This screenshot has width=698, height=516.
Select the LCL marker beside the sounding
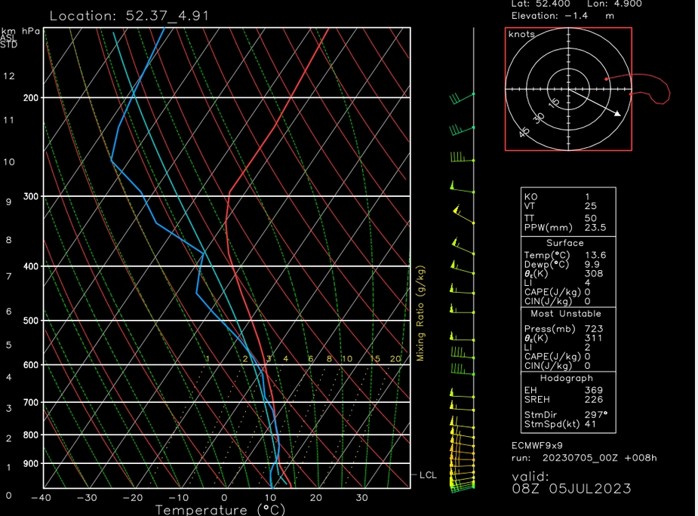428,475
